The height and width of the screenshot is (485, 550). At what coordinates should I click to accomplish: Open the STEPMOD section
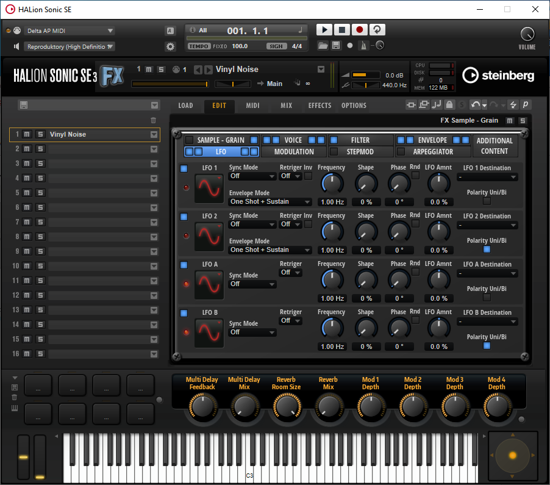[x=360, y=152]
